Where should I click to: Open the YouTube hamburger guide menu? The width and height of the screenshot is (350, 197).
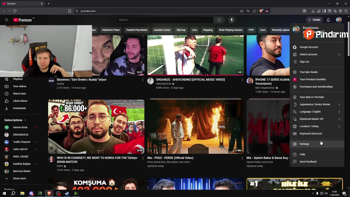(x=7, y=20)
